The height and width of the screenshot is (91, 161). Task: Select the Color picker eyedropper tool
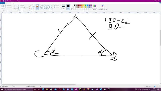pyautogui.click(x=32, y=8)
